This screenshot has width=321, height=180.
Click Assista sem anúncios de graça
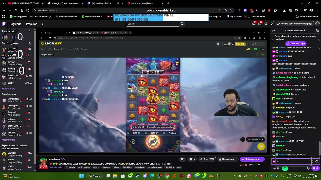(295, 24)
